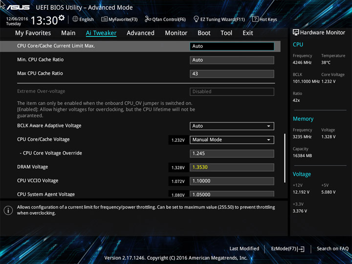
Task: Switch to EzMode(F7)
Action: pyautogui.click(x=287, y=249)
